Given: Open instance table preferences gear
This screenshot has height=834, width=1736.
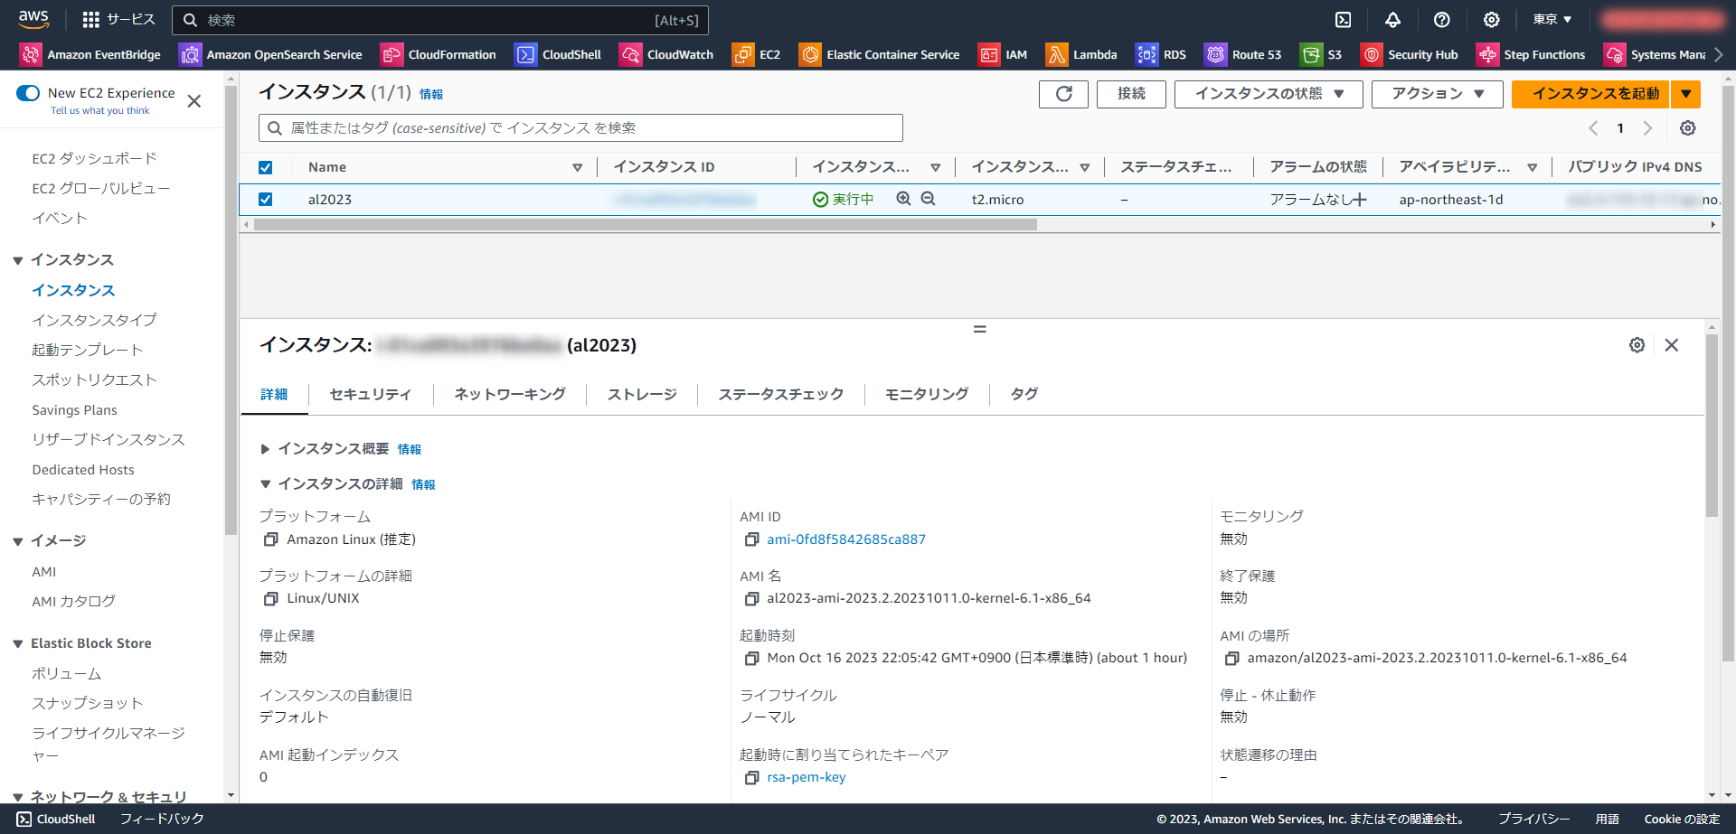Looking at the screenshot, I should click(1688, 128).
